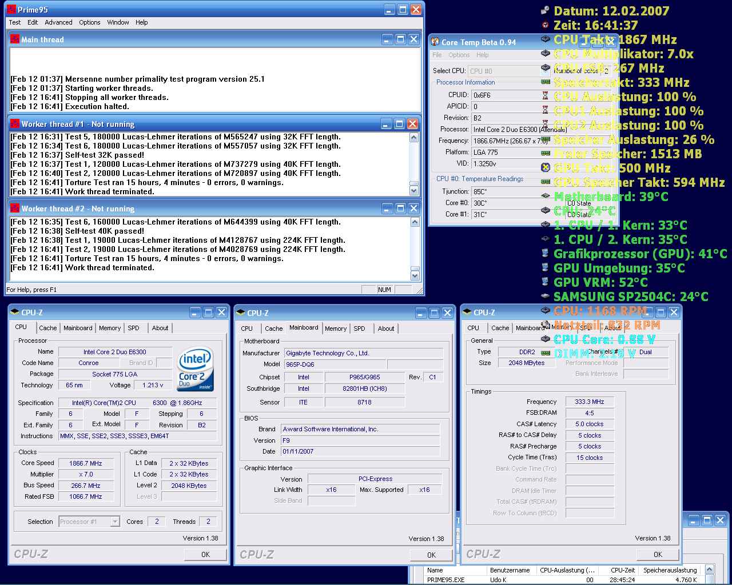Viewport: 732px width, 585px height.
Task: Click Manufacturer field Gigabyte Technology Co., Ltd.
Action: click(364, 353)
